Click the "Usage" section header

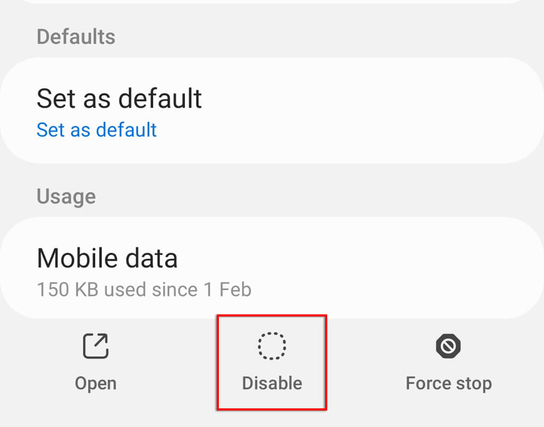click(66, 197)
